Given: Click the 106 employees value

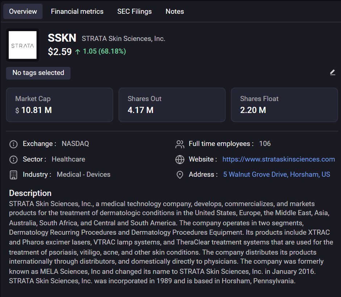Looking at the screenshot, I should pyautogui.click(x=265, y=143).
